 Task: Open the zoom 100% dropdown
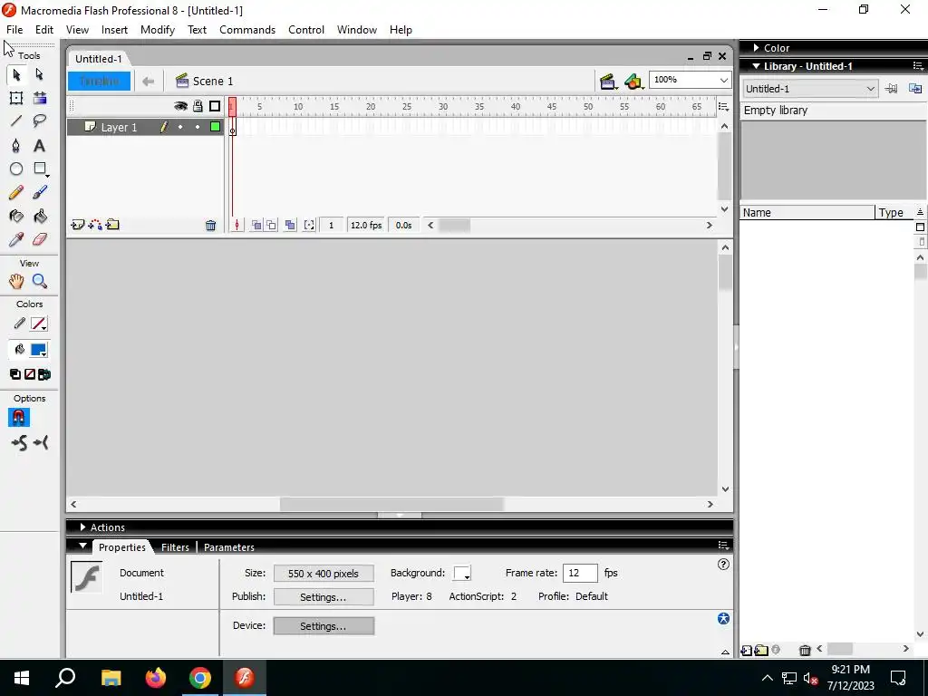pyautogui.click(x=724, y=80)
